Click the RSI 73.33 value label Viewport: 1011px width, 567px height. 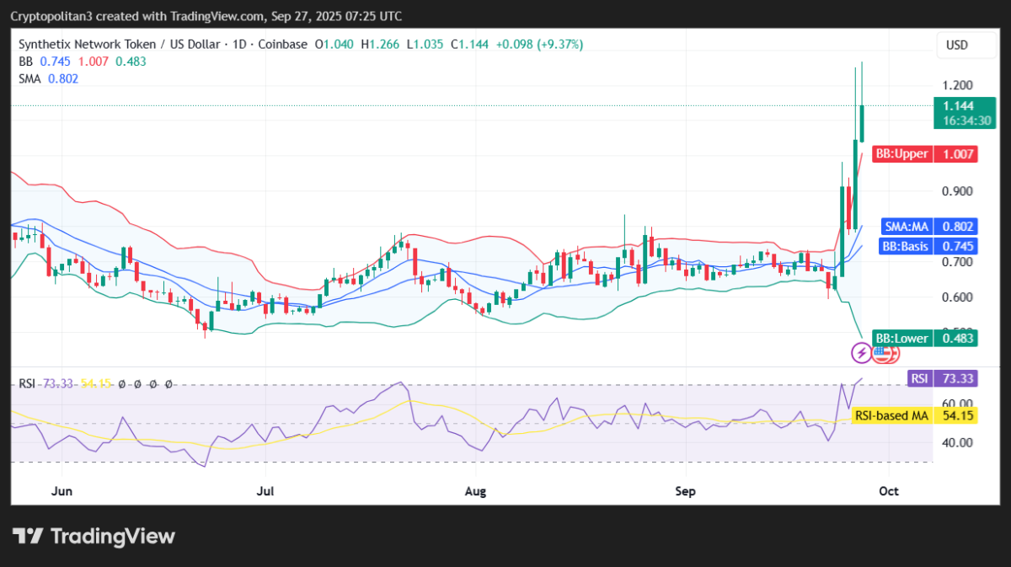point(941,378)
